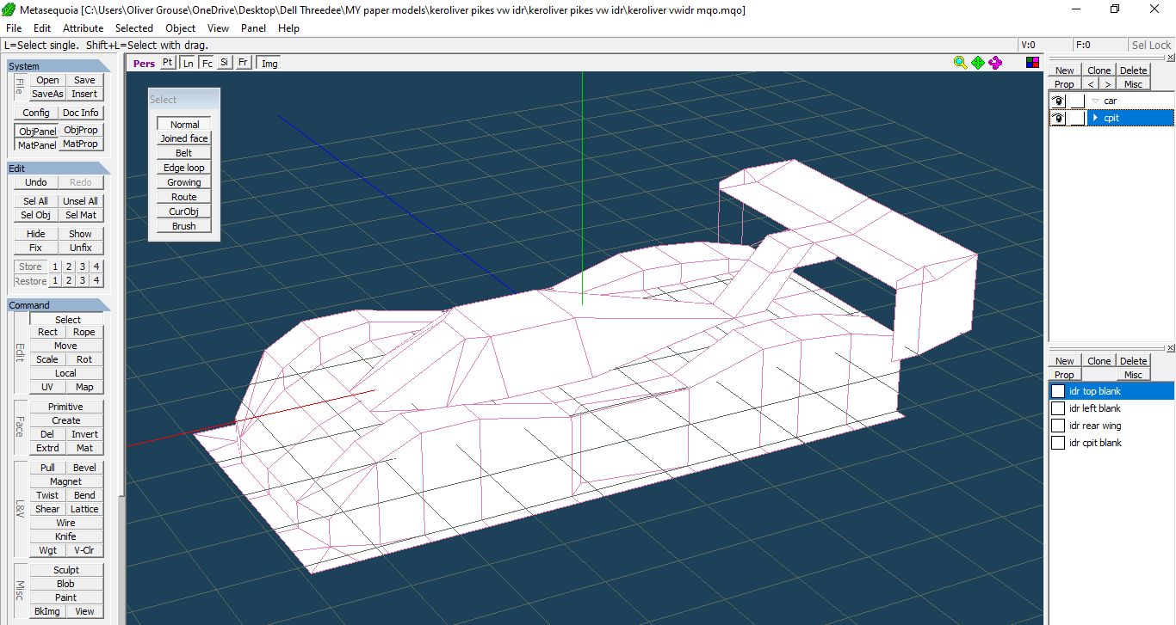Click the four-color viewport layout icon
This screenshot has height=625, width=1176.
pyautogui.click(x=1033, y=63)
